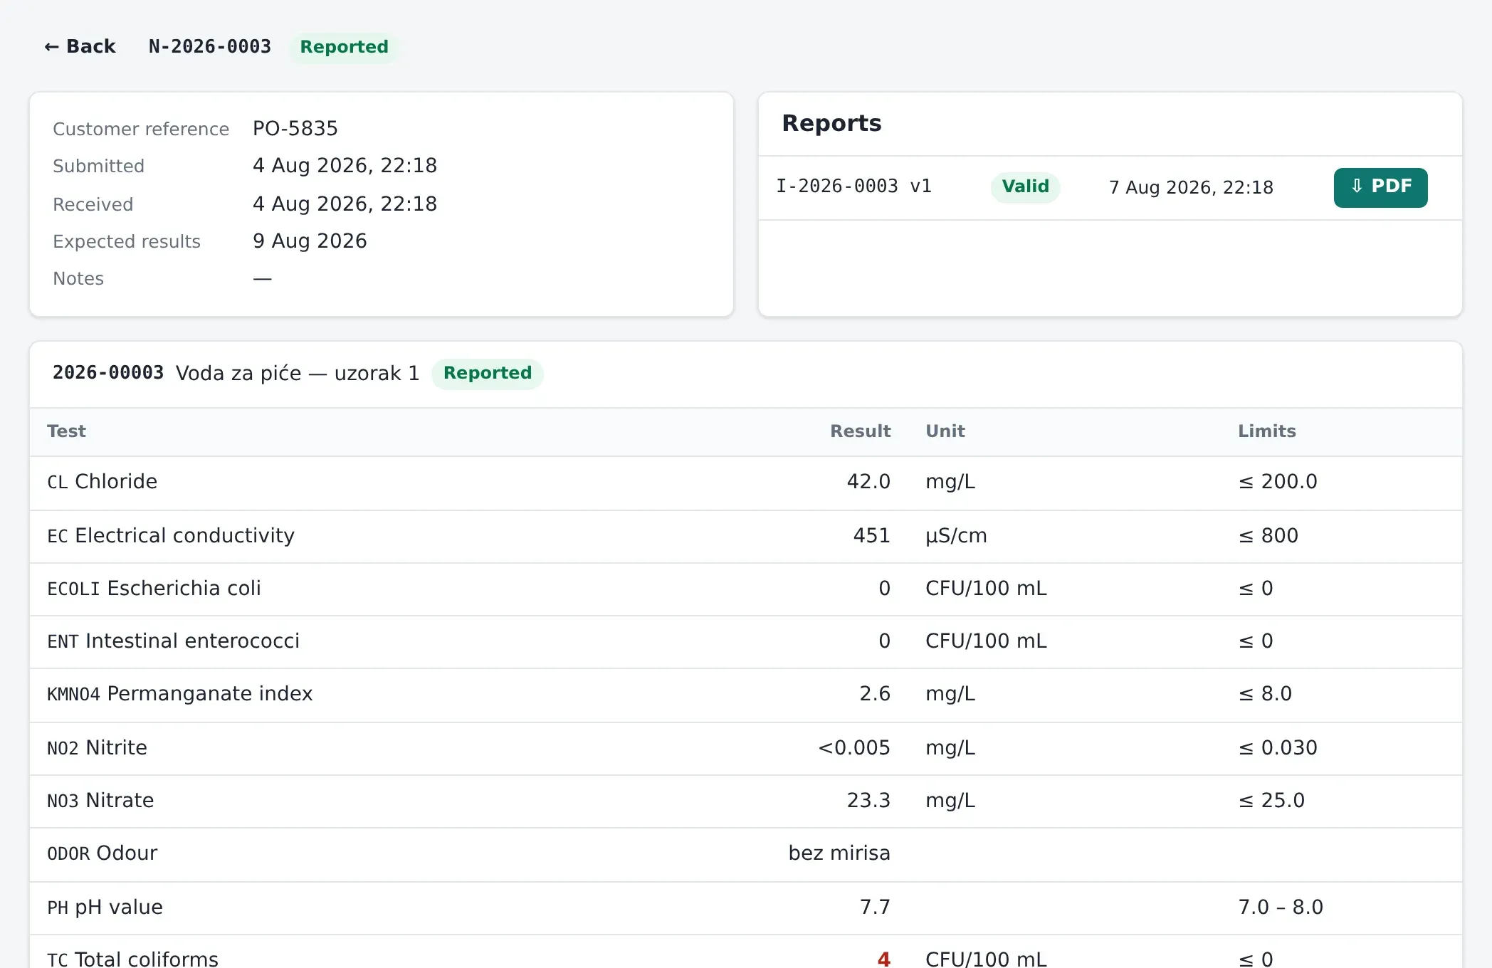
Task: Click the µS/cm unit cell
Action: [x=956, y=536]
